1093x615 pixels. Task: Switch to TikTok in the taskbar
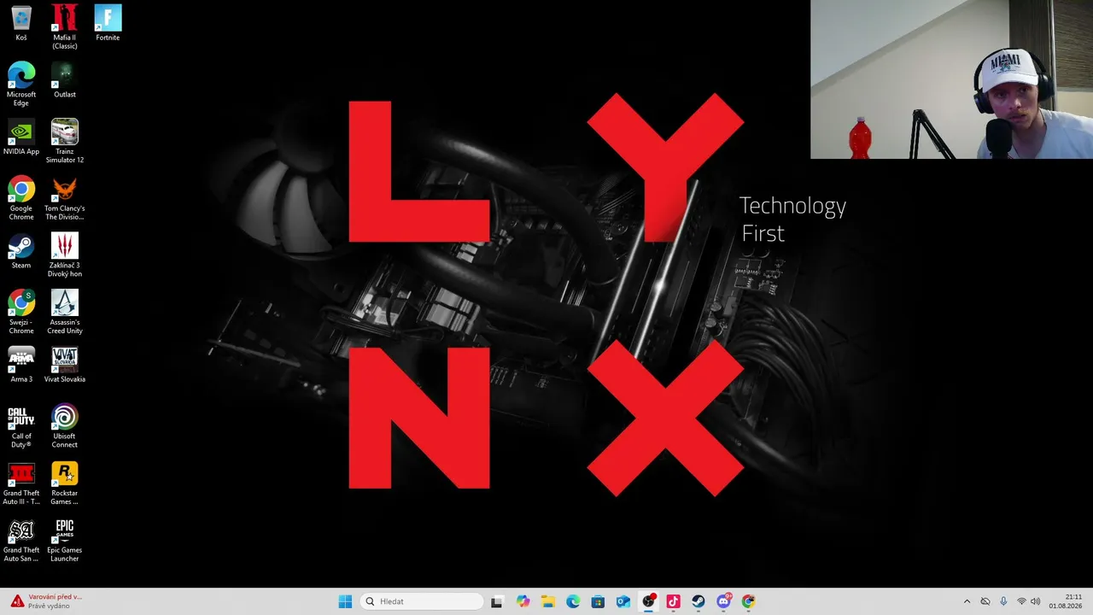(x=673, y=601)
